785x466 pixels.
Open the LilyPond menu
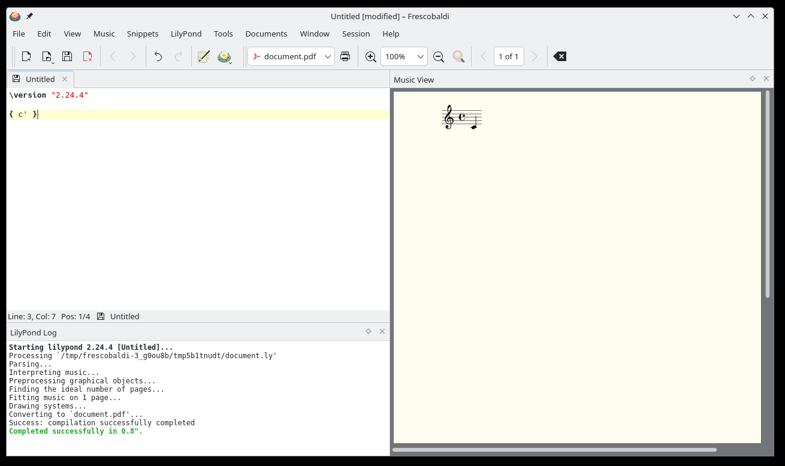tap(186, 34)
